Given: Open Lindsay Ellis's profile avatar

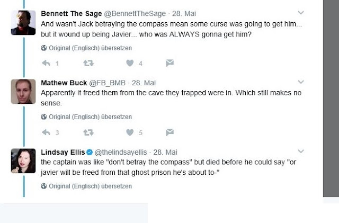Looking at the screenshot, I should [x=23, y=160].
